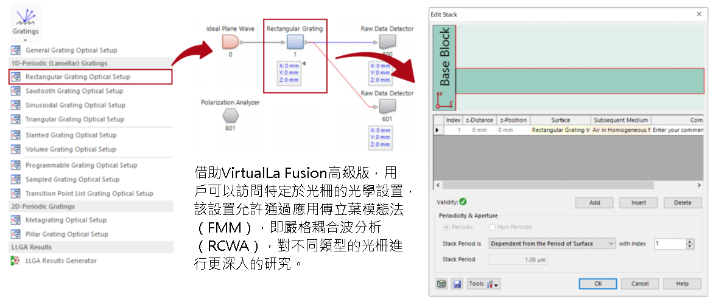Open the Stack Period is combo box
The height and width of the screenshot is (300, 713).
[552, 244]
